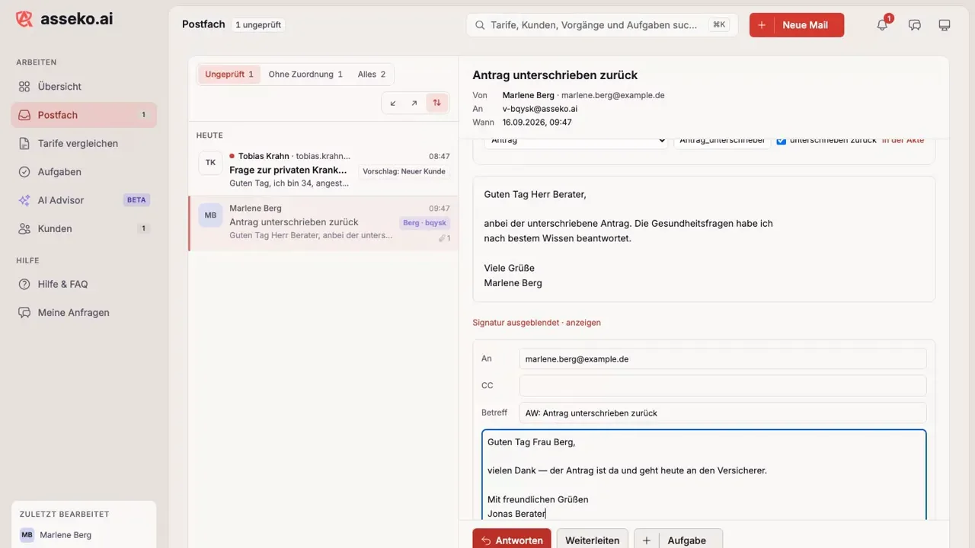Screen dimensions: 975x548
Task: Click the MB avatar in the mail list
Action: [210, 215]
